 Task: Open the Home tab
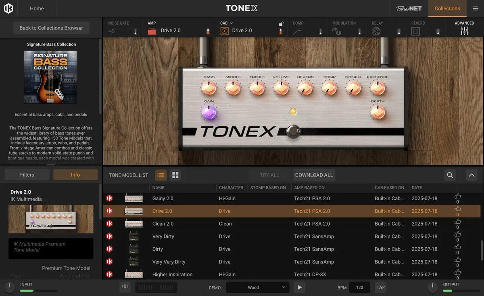(37, 8)
